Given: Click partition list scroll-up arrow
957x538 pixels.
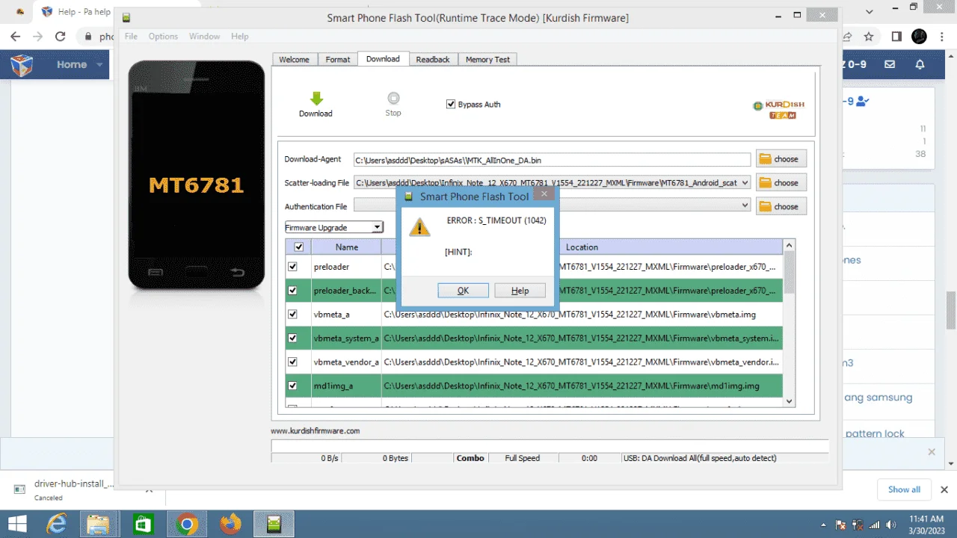Looking at the screenshot, I should 789,245.
